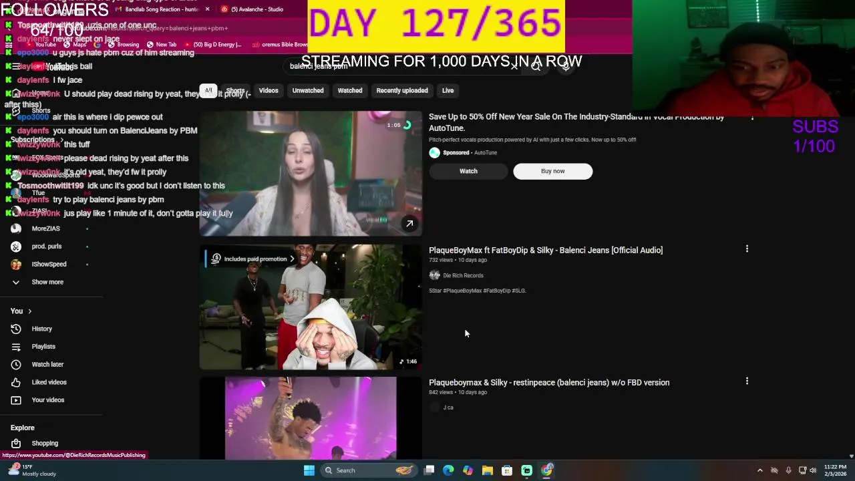
Task: Open prod. purls subscription channel
Action: coord(47,247)
